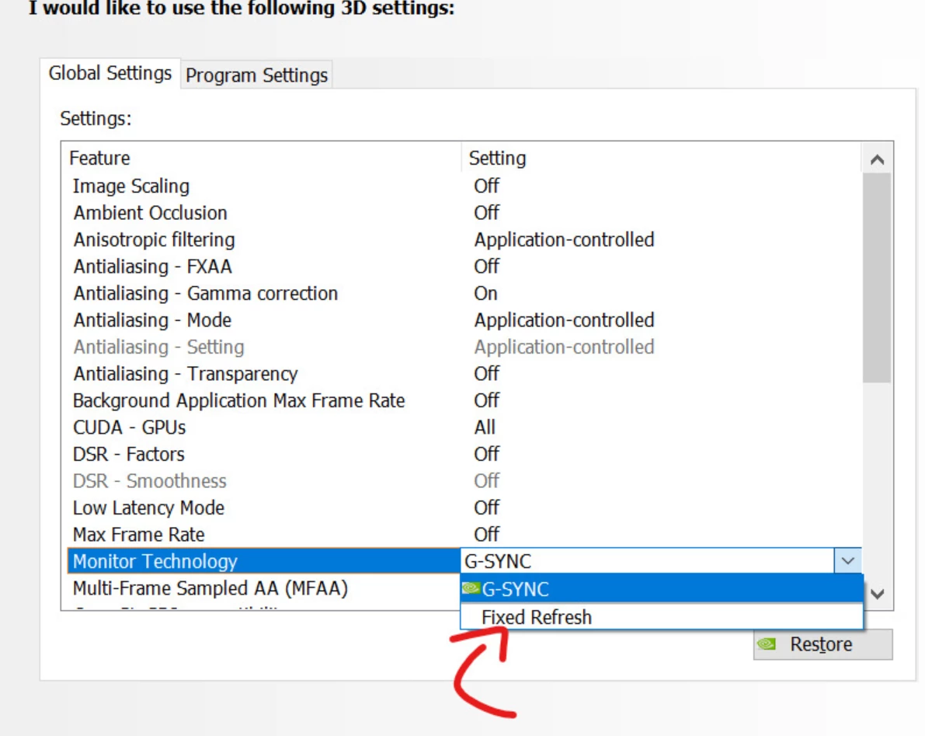Switch to the Program Settings tab
Viewport: 925px width, 736px height.
(256, 75)
